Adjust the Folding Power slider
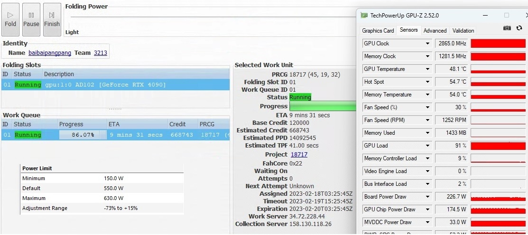Viewport: 528px width, 235px height. (212, 17)
